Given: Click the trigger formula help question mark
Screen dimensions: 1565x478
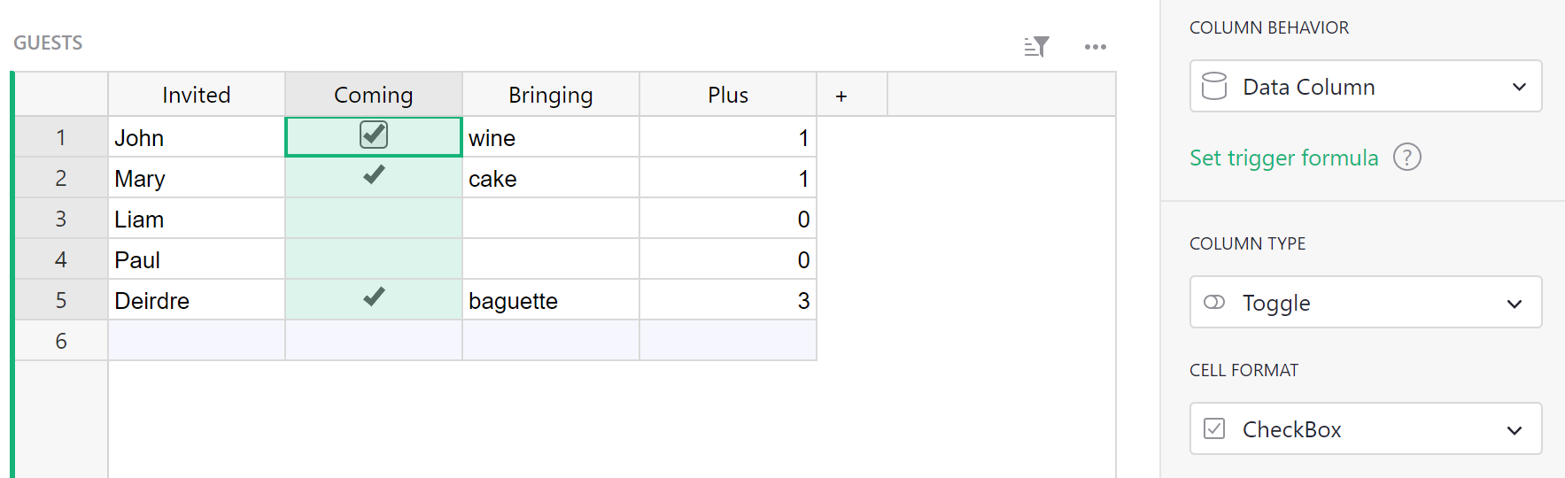Looking at the screenshot, I should (x=1407, y=158).
